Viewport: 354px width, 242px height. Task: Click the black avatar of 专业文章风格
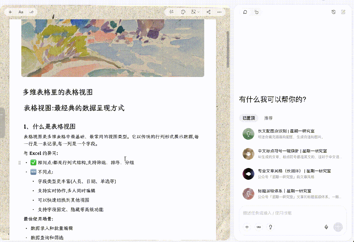(x=248, y=174)
